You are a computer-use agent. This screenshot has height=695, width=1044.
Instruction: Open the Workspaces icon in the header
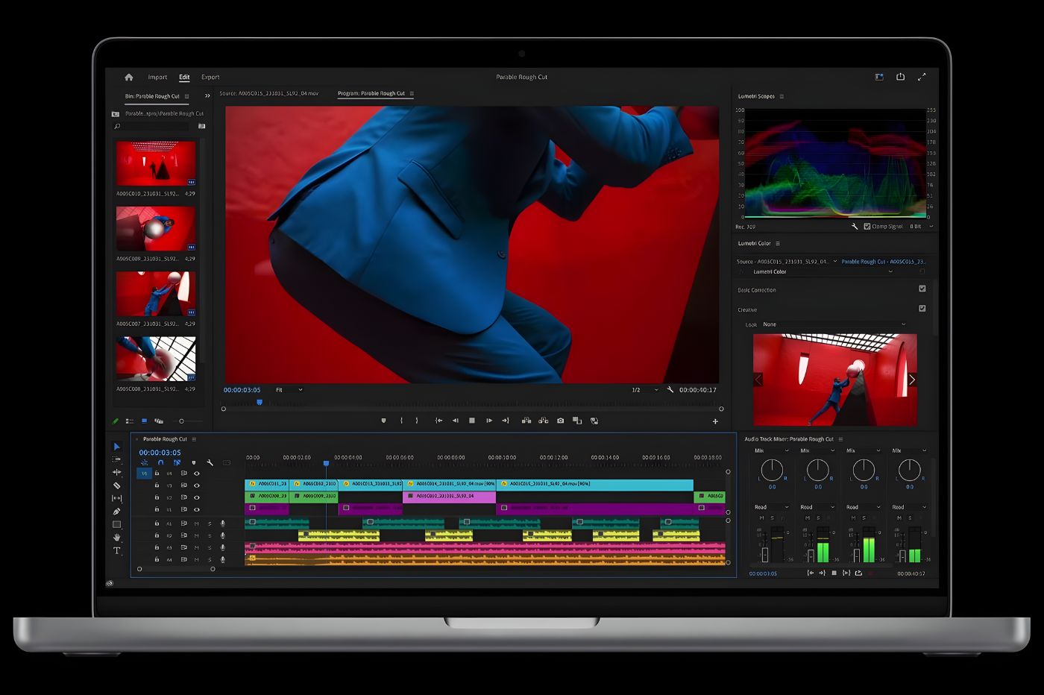(x=879, y=77)
